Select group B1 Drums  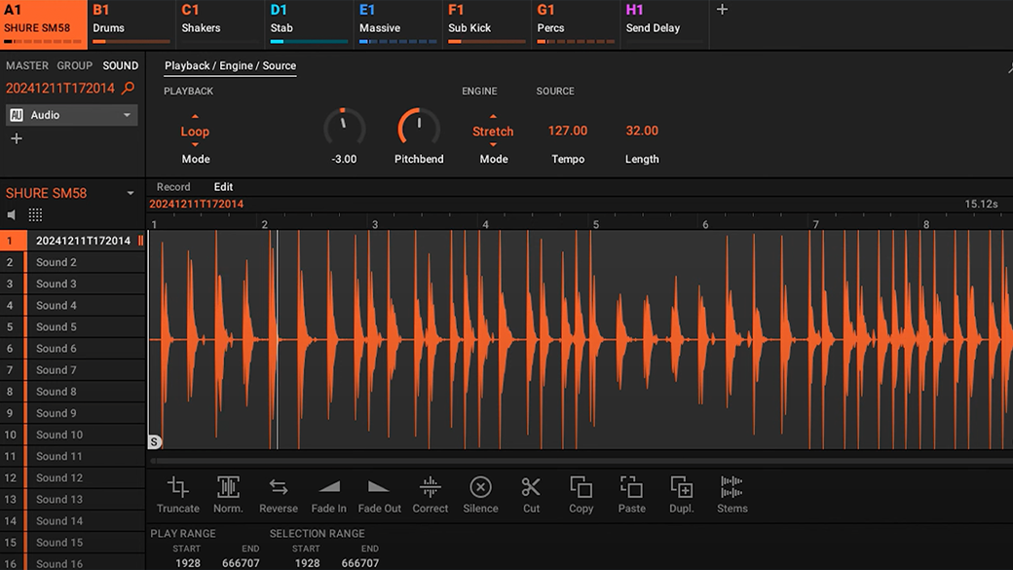[131, 24]
